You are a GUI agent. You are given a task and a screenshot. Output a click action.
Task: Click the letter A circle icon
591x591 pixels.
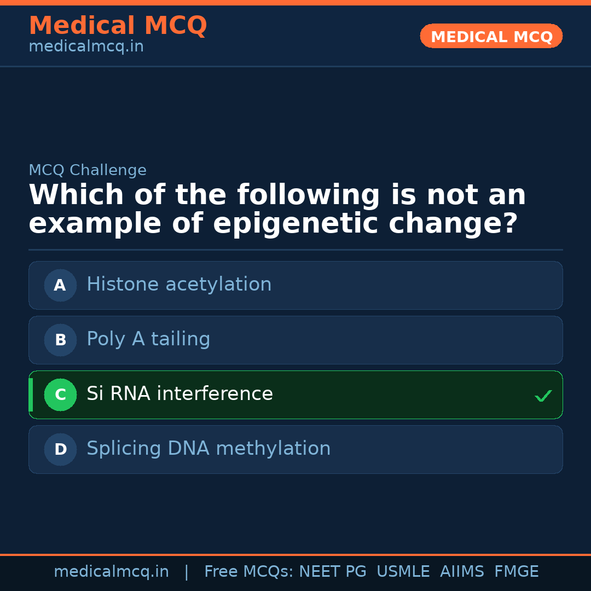pos(60,285)
